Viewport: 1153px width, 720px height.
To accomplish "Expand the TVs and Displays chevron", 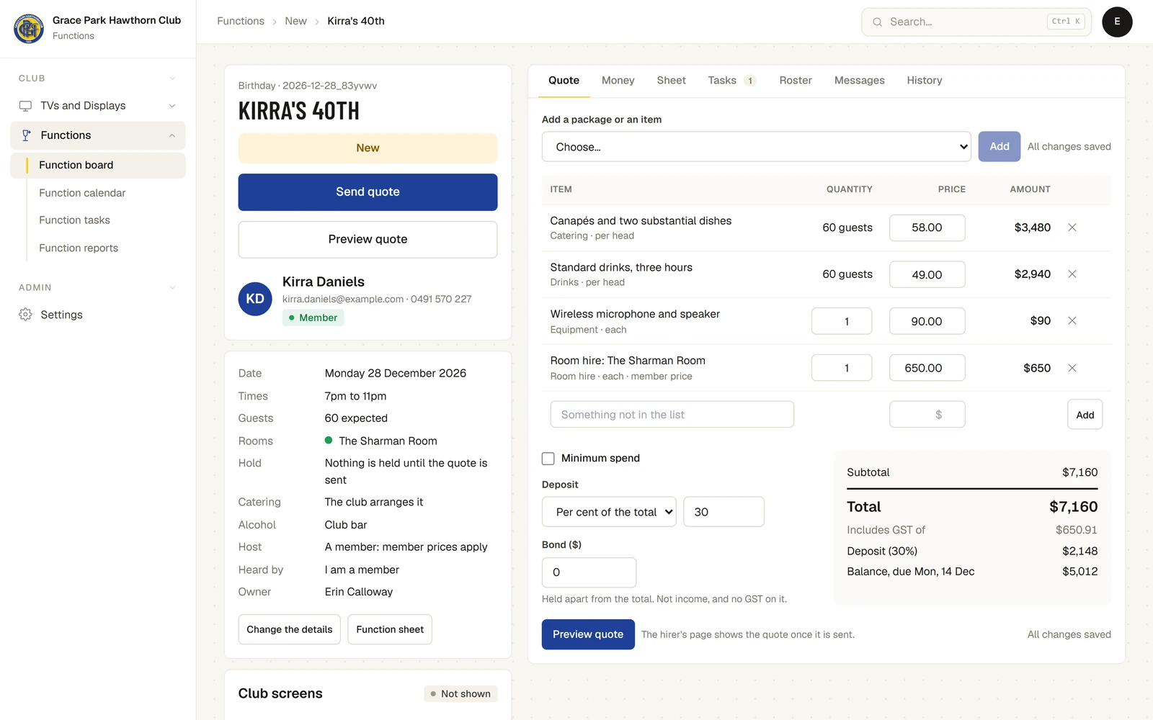I will (x=172, y=106).
